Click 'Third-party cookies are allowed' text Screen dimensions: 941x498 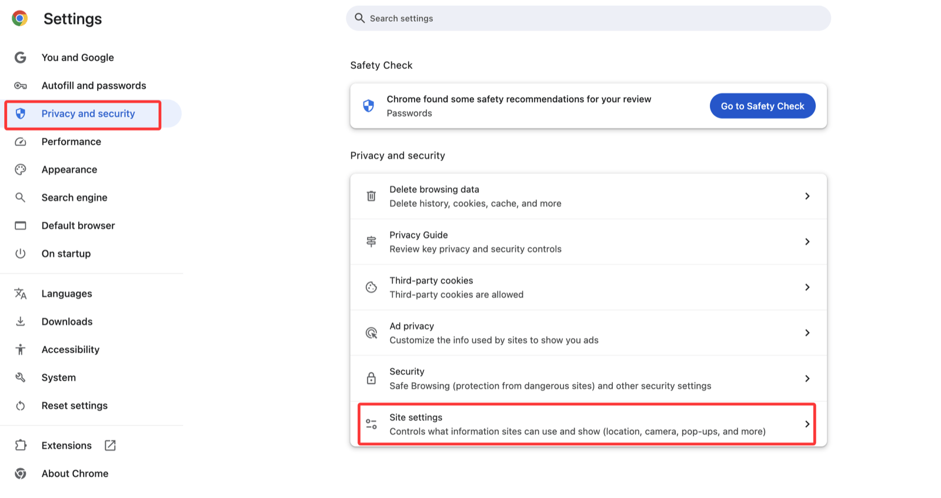[x=456, y=295]
